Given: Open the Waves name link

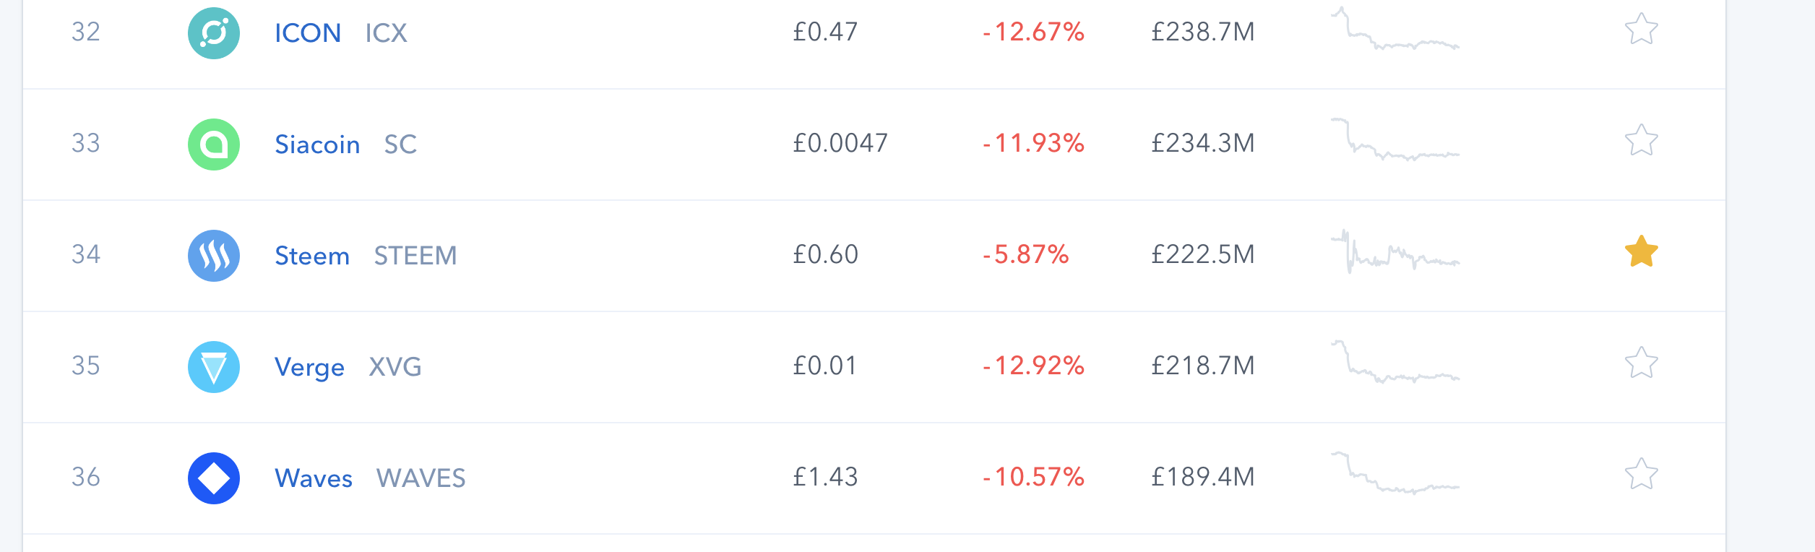Looking at the screenshot, I should pos(314,478).
